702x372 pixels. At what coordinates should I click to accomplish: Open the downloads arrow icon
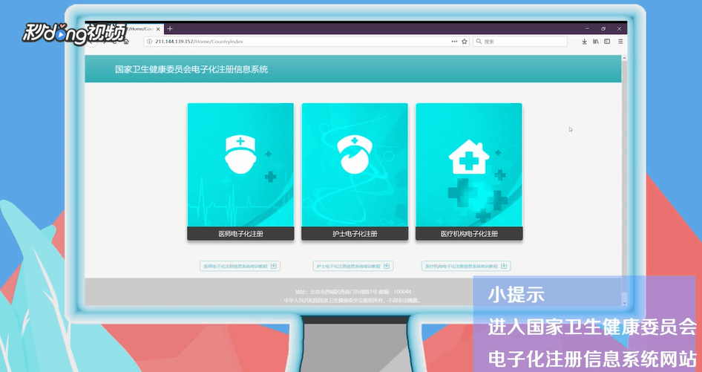tap(584, 42)
